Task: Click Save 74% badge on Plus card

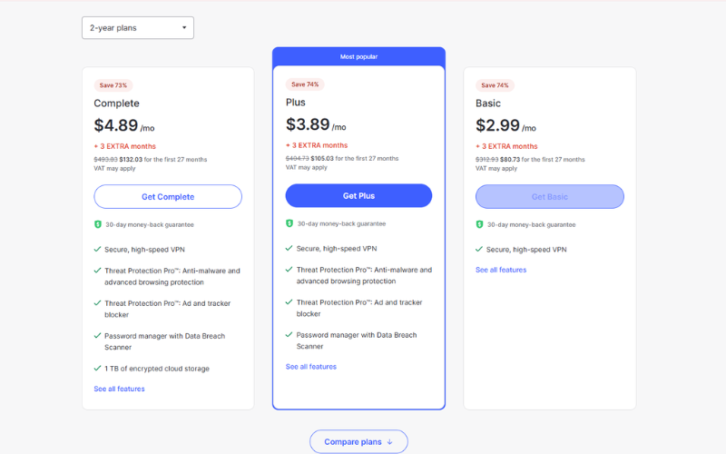Action: pos(305,84)
